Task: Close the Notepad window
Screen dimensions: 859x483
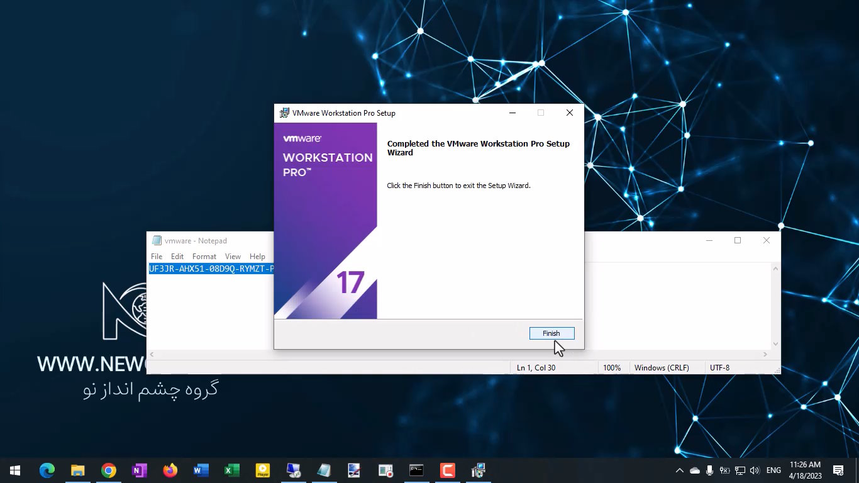Action: click(767, 240)
